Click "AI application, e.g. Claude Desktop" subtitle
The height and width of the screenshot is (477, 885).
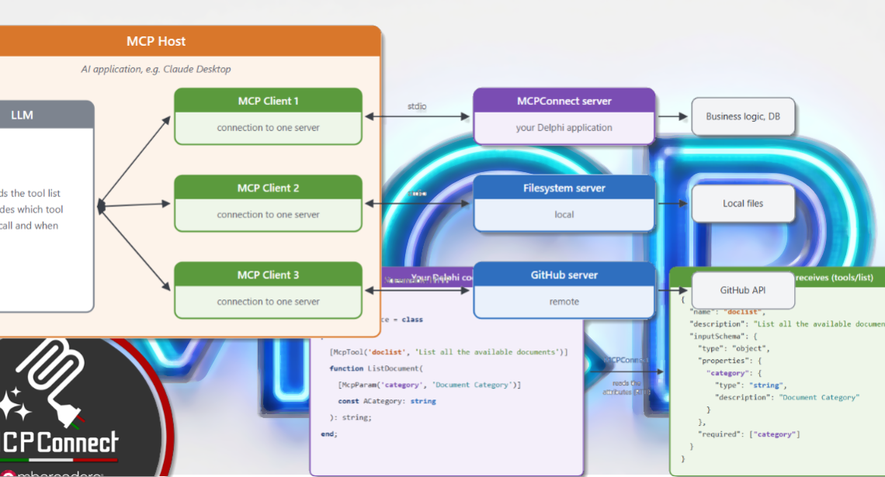point(156,69)
